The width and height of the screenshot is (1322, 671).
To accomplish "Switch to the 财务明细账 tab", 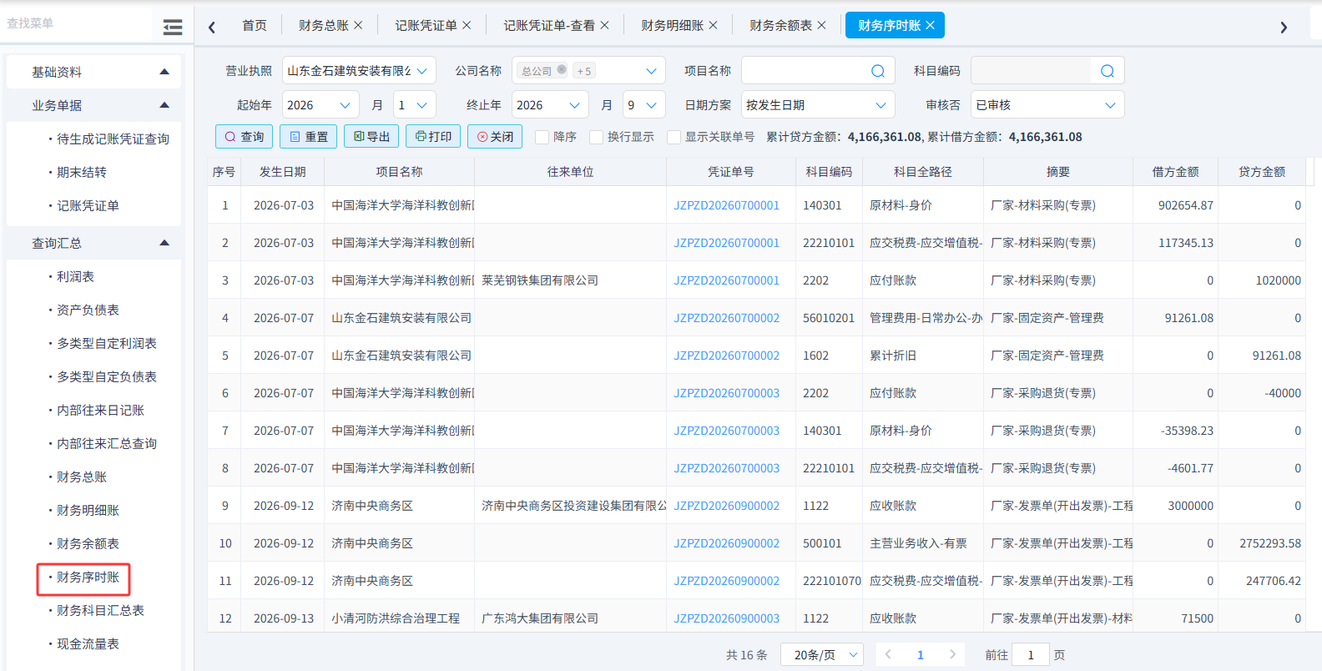I will click(x=672, y=26).
